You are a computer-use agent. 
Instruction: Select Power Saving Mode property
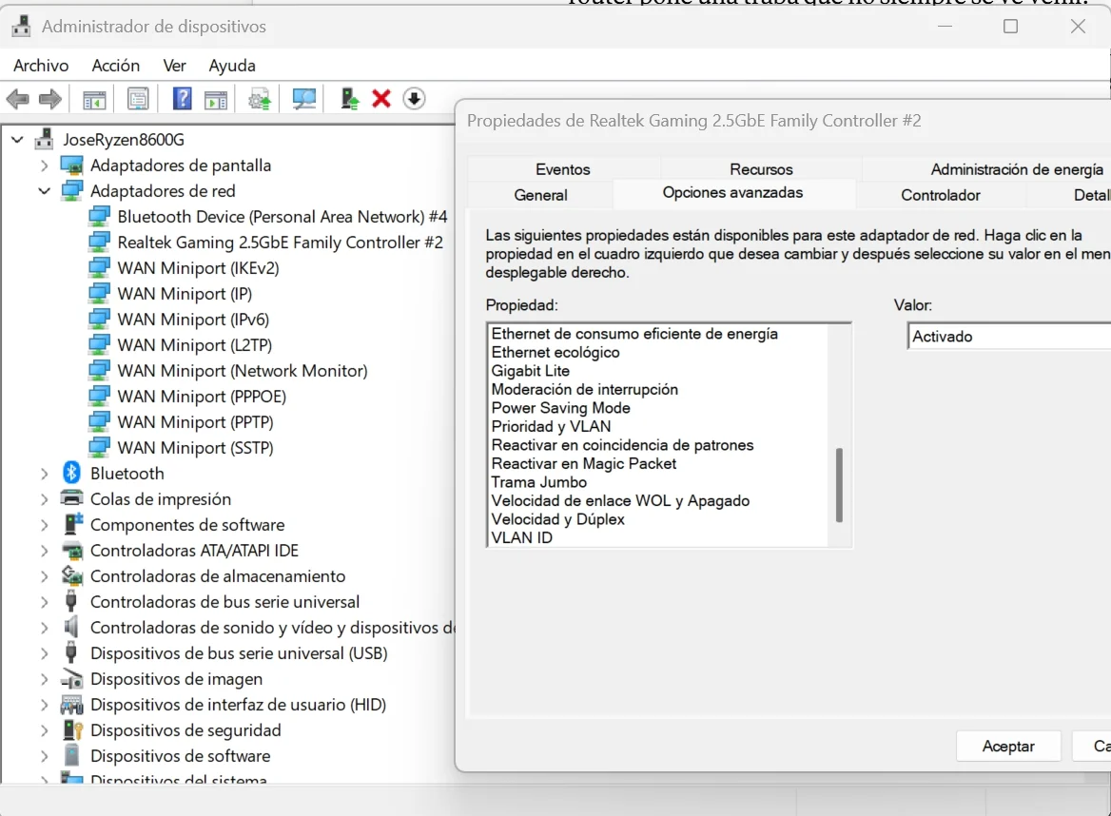tap(560, 407)
